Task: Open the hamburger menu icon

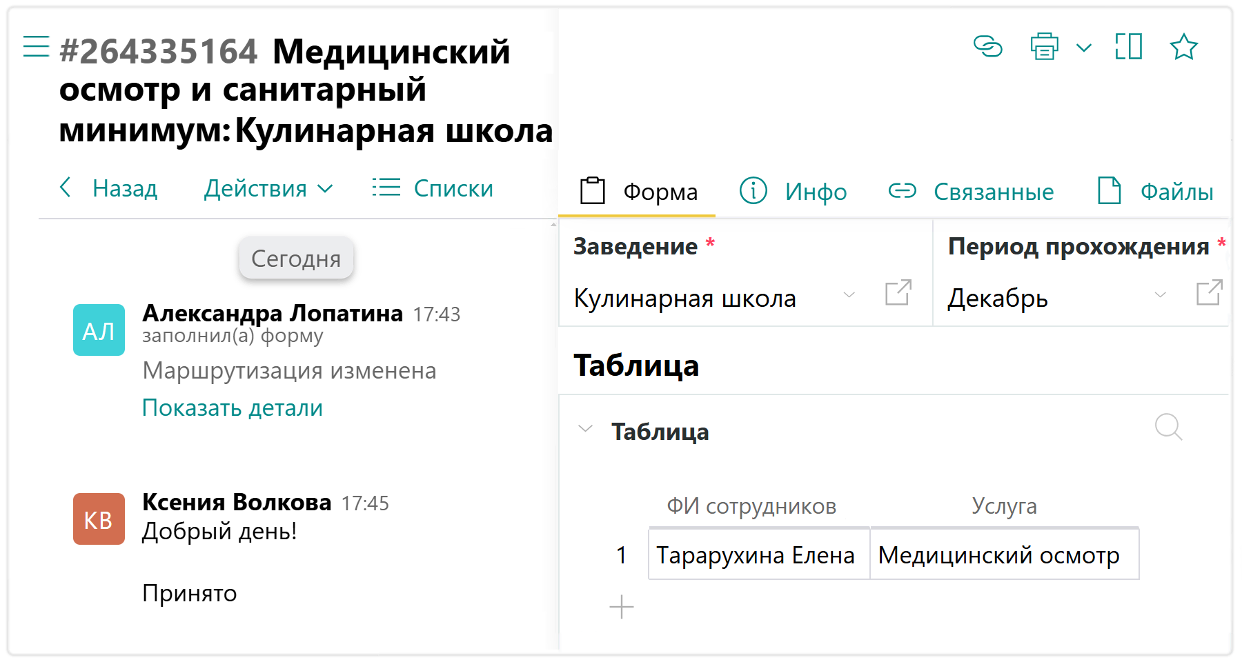Action: point(36,47)
